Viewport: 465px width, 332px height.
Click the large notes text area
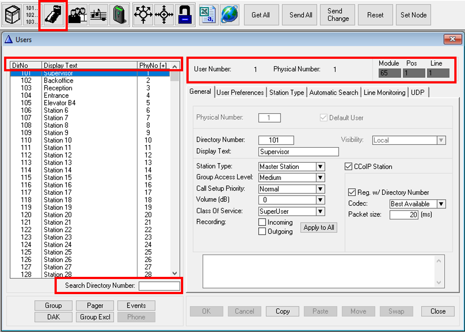324,271
